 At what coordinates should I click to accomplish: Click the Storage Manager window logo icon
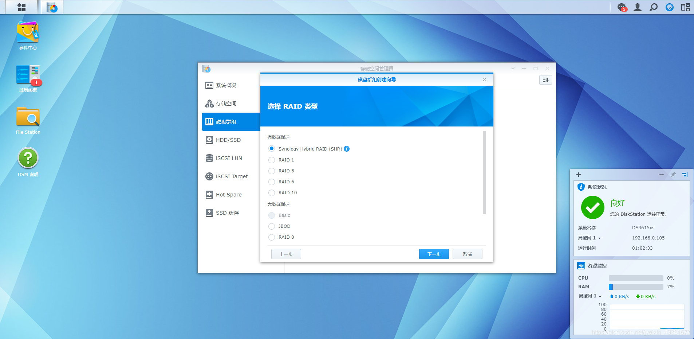pos(206,69)
